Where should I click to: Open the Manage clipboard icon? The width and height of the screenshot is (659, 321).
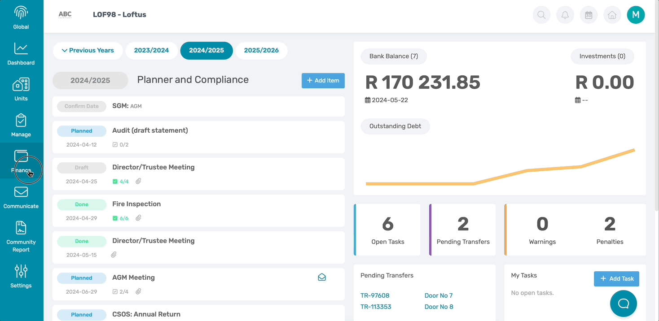(21, 120)
